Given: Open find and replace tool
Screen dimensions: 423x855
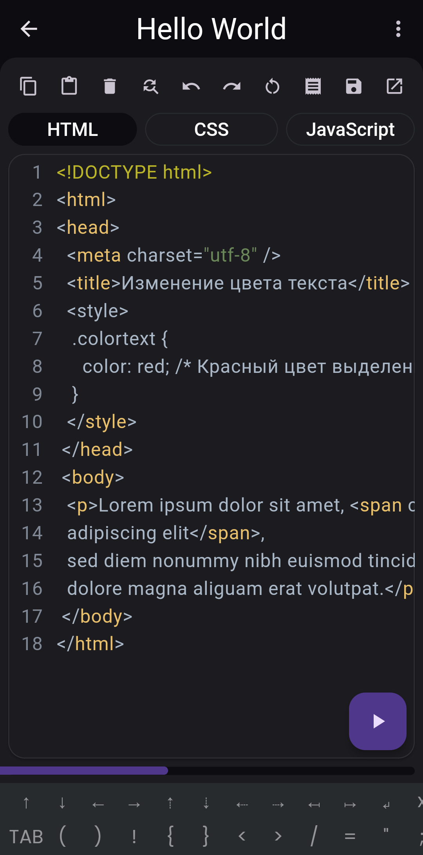Looking at the screenshot, I should [150, 86].
